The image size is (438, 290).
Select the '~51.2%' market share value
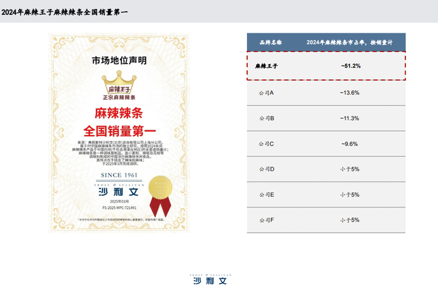[x=351, y=66]
